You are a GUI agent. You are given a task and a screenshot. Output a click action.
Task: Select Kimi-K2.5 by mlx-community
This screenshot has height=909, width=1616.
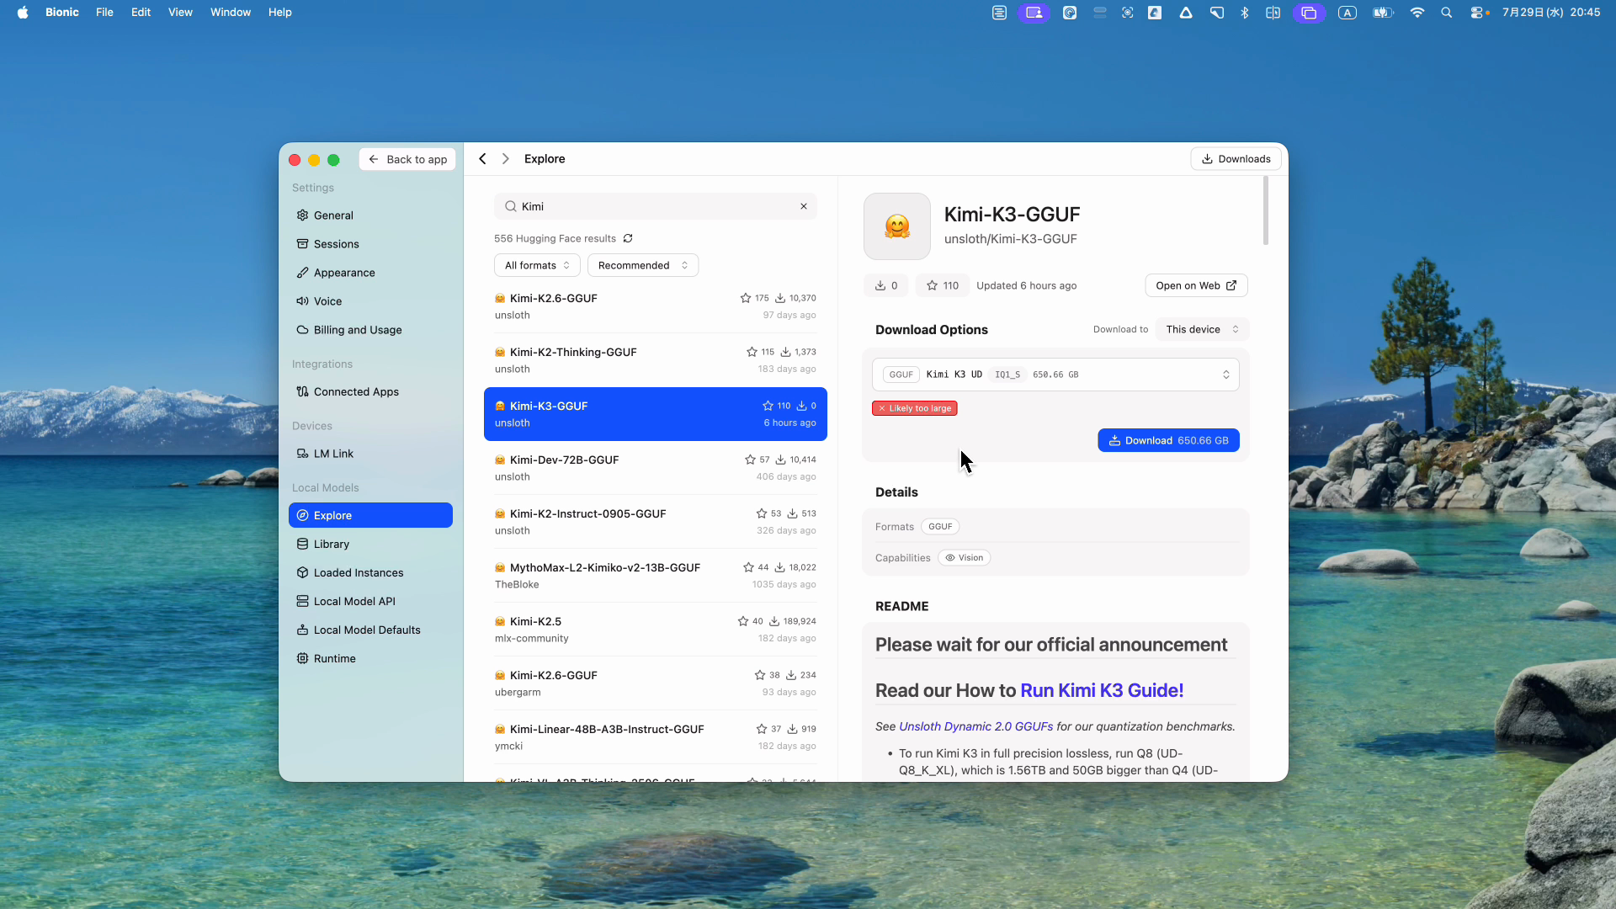655,630
